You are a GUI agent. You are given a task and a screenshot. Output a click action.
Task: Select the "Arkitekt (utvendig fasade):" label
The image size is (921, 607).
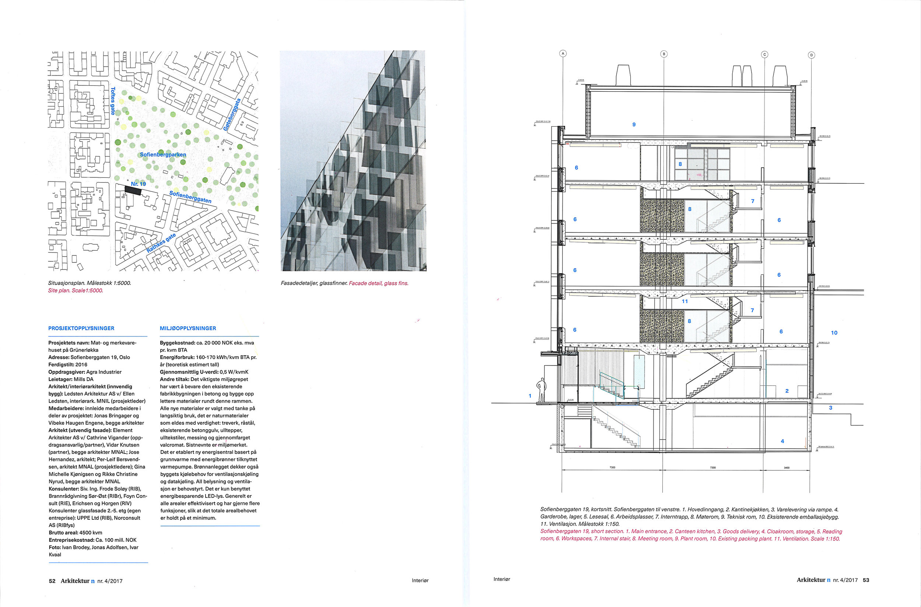point(80,430)
